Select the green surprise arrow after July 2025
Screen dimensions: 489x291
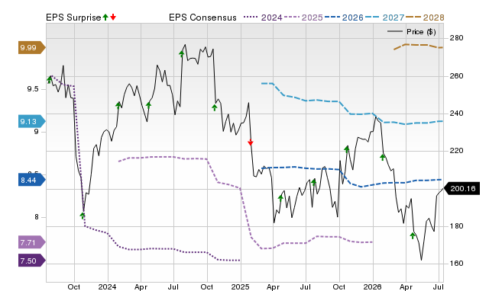coord(314,182)
